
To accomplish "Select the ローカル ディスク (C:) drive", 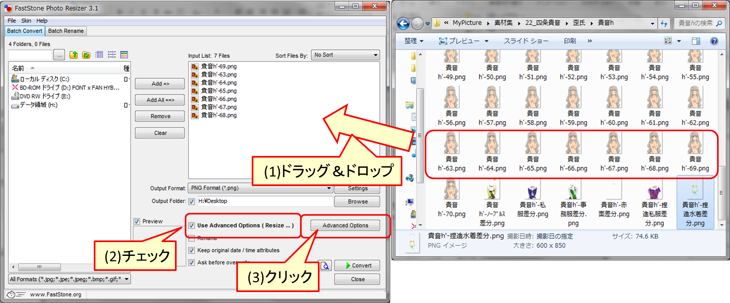I will click(x=40, y=79).
